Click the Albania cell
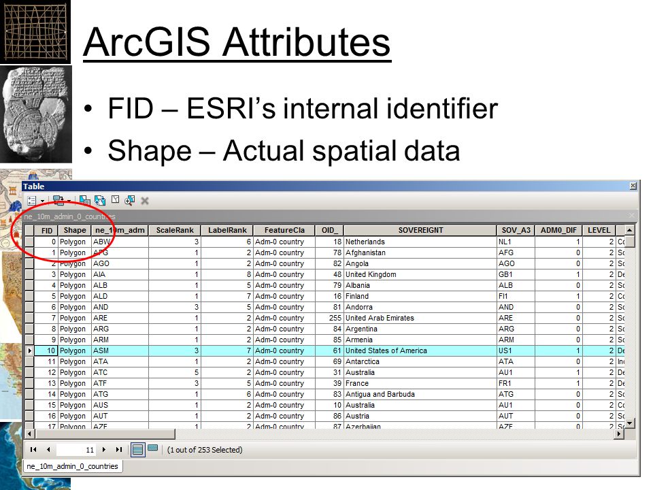This screenshot has height=490, width=653. (420, 285)
